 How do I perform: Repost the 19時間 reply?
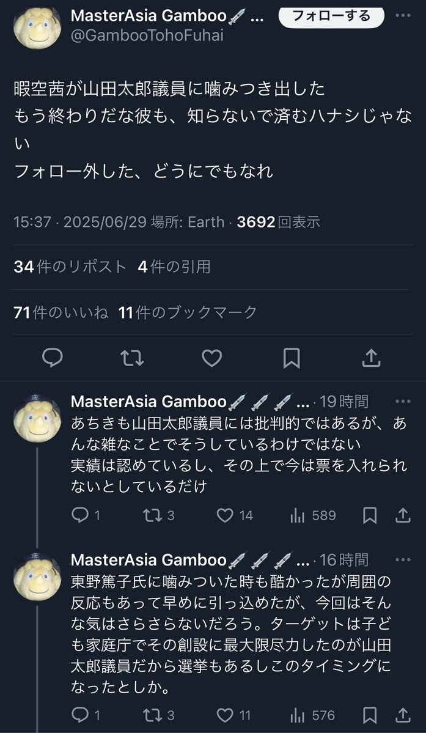(159, 515)
